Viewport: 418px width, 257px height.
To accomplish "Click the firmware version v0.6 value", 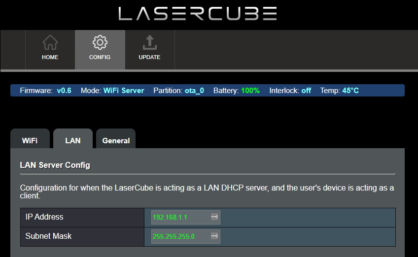I will point(64,91).
